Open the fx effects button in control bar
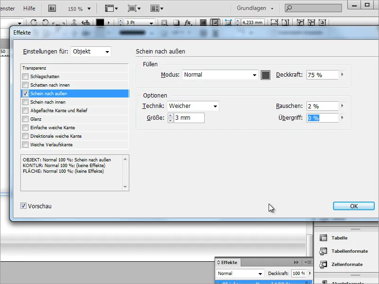 click(188, 22)
